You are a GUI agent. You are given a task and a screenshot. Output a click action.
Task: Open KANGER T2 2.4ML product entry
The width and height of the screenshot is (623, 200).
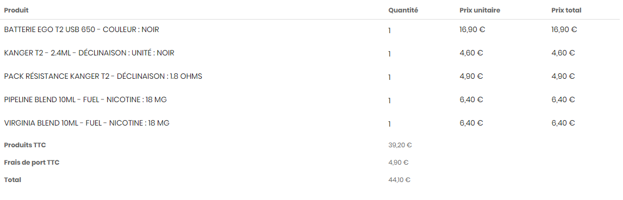point(89,53)
